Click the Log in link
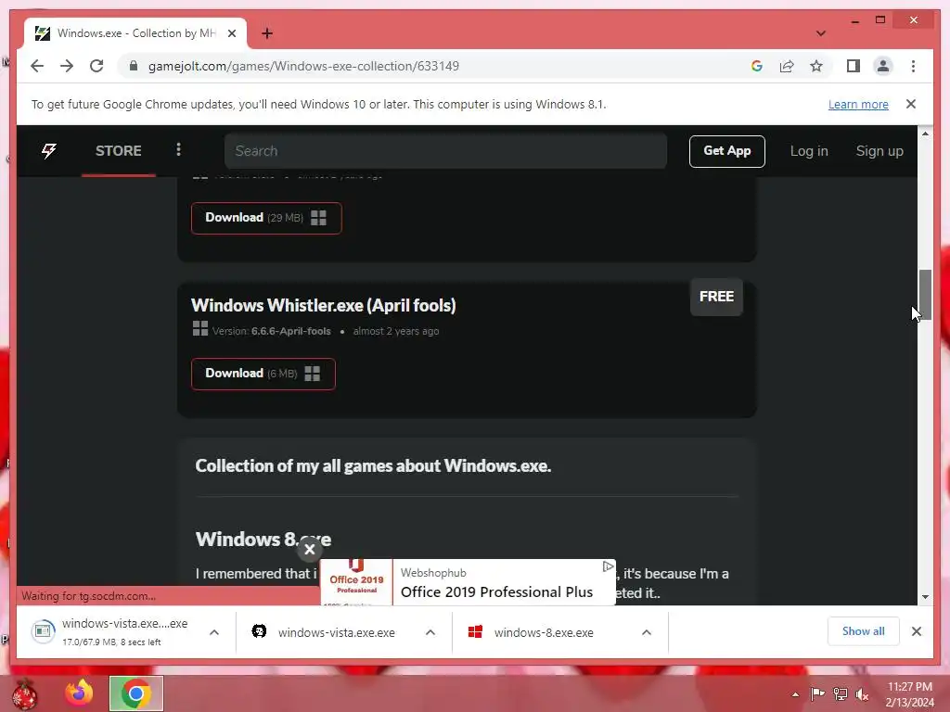950x712 pixels. coord(809,151)
